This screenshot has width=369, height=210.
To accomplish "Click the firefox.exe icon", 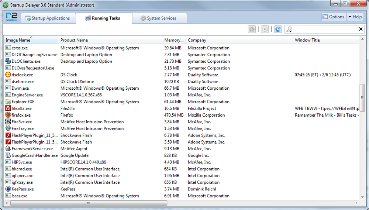I will (8, 115).
